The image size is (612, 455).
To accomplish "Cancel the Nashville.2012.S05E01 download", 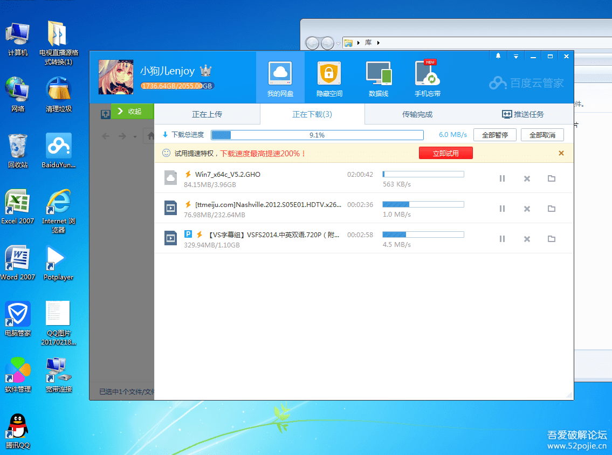I will pyautogui.click(x=527, y=209).
